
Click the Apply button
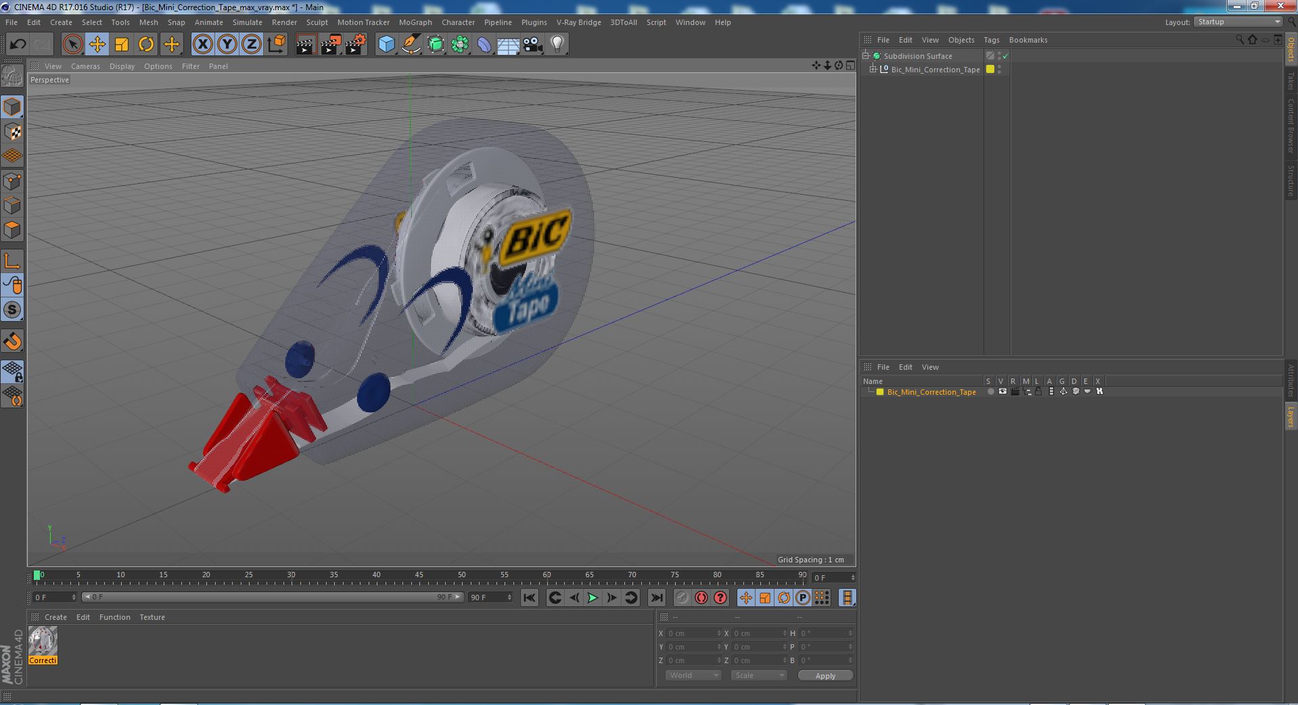point(825,675)
